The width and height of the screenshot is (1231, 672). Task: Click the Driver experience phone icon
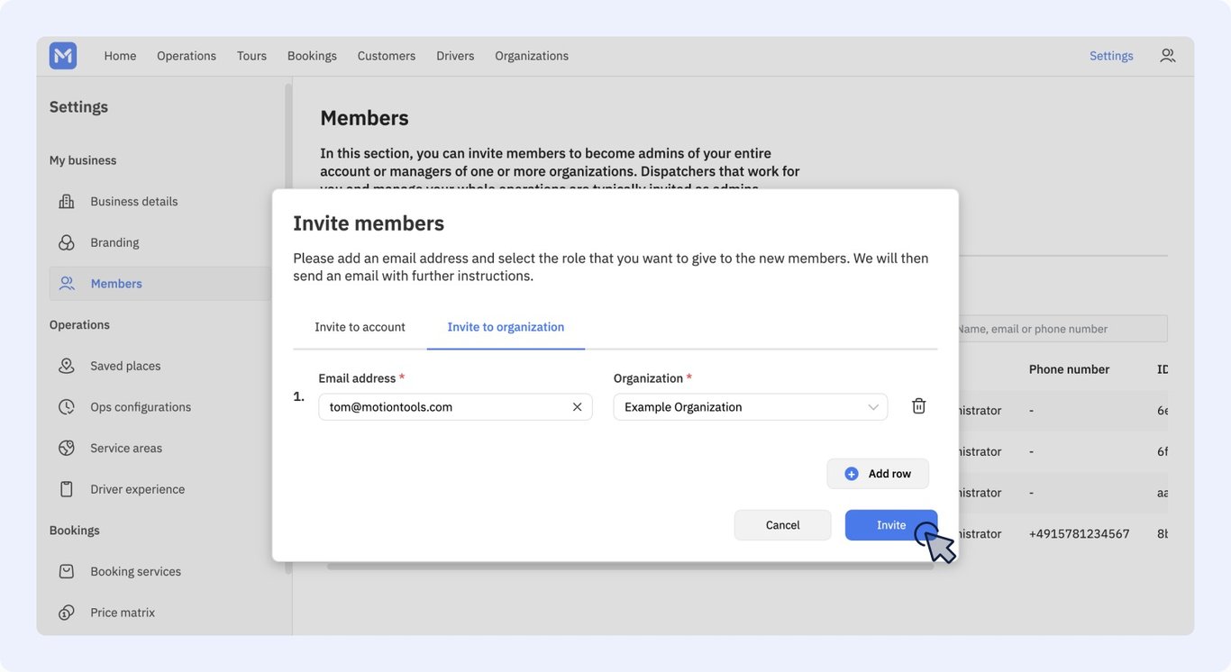[67, 489]
